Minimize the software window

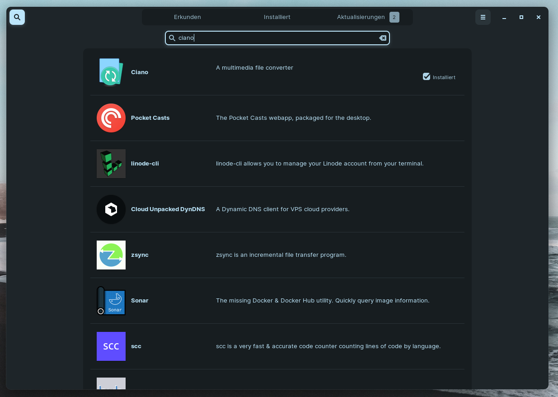click(504, 17)
